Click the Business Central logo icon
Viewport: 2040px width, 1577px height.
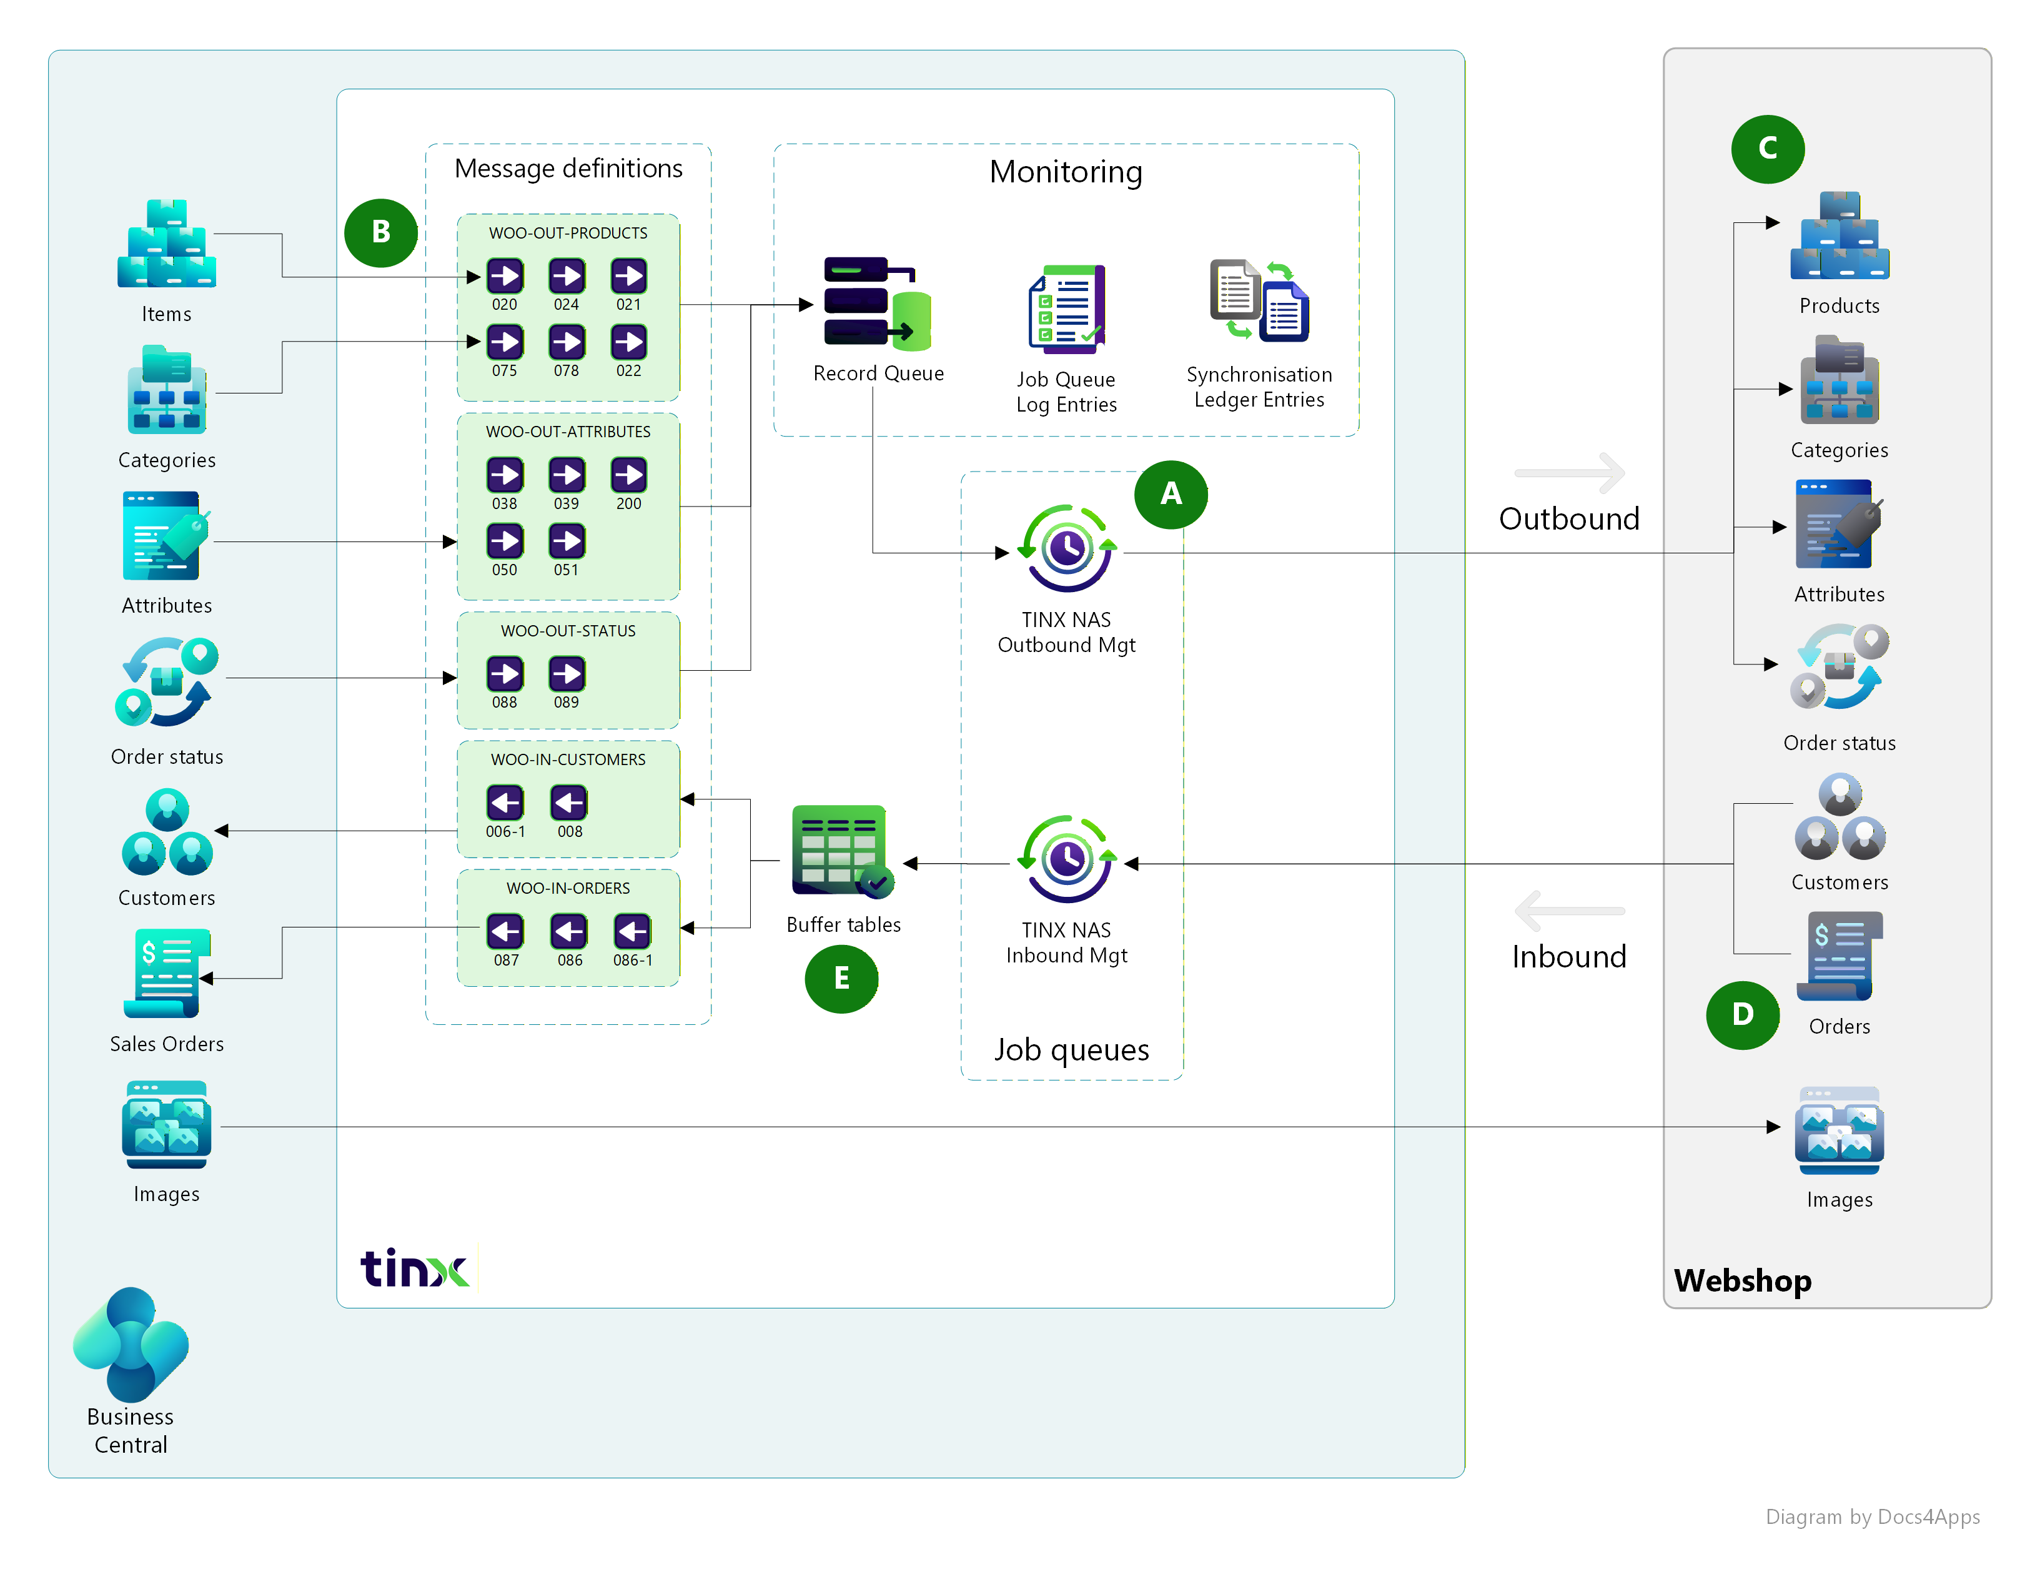coord(131,1345)
